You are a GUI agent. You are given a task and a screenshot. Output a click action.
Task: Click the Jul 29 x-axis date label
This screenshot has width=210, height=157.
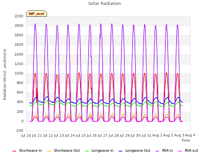point(125,135)
